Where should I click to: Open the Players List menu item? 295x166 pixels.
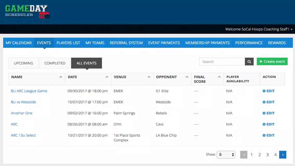click(x=68, y=43)
